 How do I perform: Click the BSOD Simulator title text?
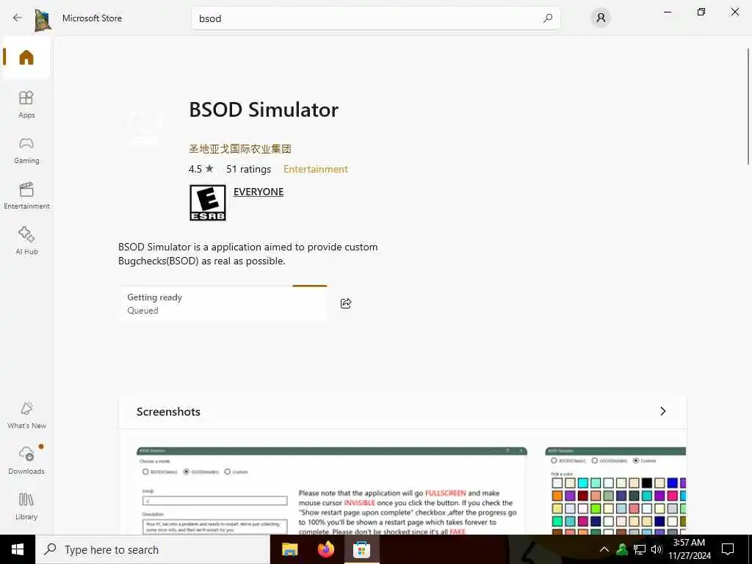coord(264,110)
